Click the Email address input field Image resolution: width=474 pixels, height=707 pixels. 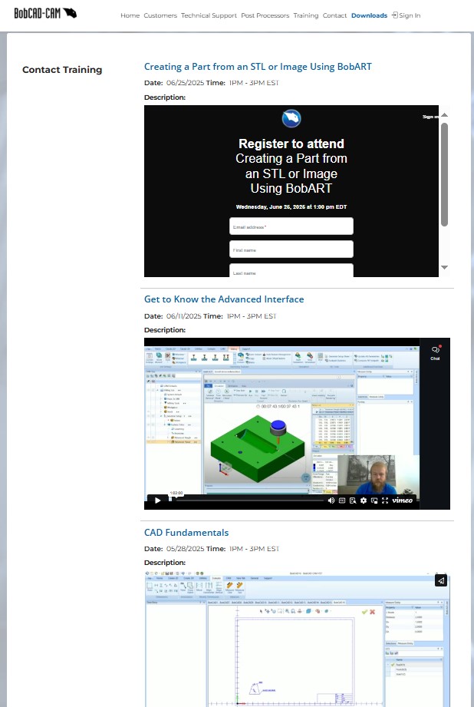(291, 226)
